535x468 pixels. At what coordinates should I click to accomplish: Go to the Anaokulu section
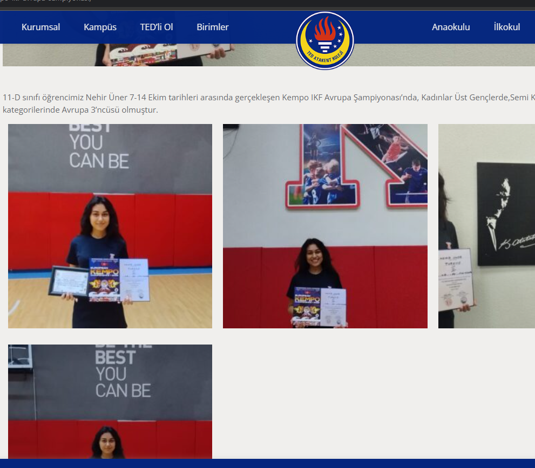pos(451,27)
